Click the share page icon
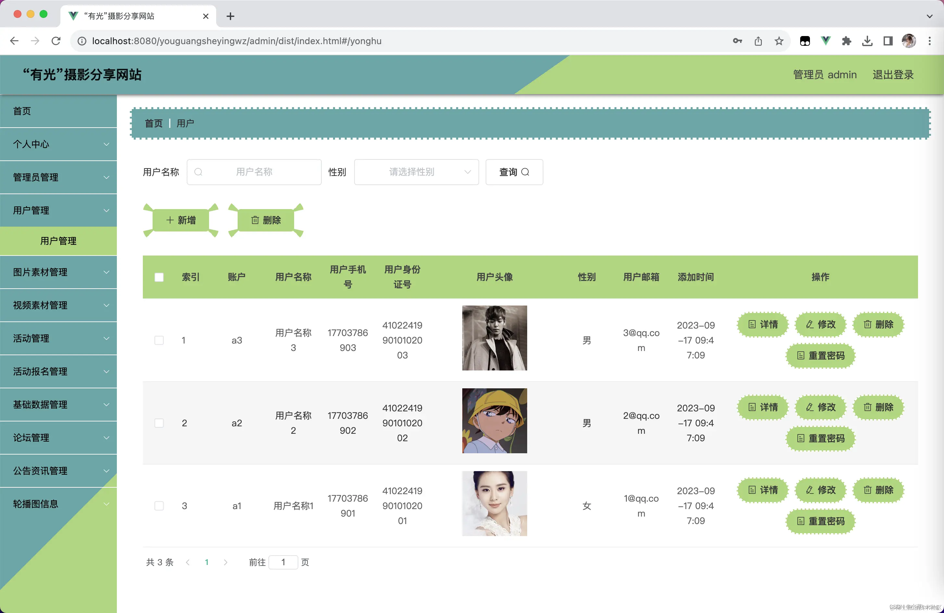The image size is (944, 613). (758, 41)
